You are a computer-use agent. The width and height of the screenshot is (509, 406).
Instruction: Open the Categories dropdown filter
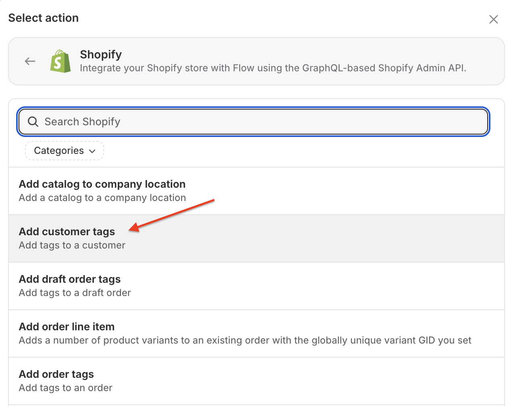[65, 151]
